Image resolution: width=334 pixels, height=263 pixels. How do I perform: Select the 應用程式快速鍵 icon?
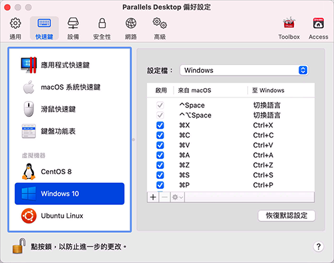29,65
